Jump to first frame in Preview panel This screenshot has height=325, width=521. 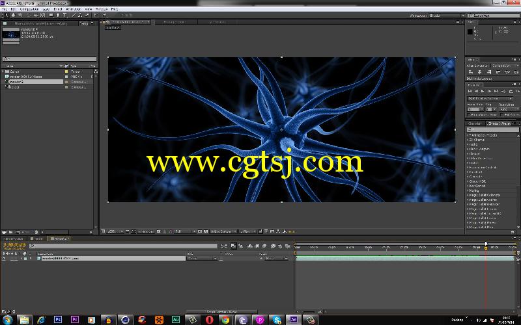[x=470, y=91]
